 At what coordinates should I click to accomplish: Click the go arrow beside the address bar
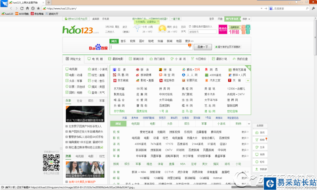coord(265,8)
